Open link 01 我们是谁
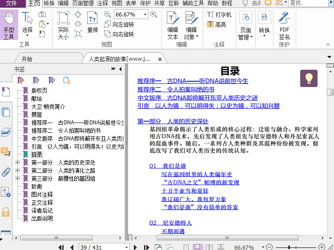This screenshot has width=334, height=250. pyautogui.click(x=168, y=166)
